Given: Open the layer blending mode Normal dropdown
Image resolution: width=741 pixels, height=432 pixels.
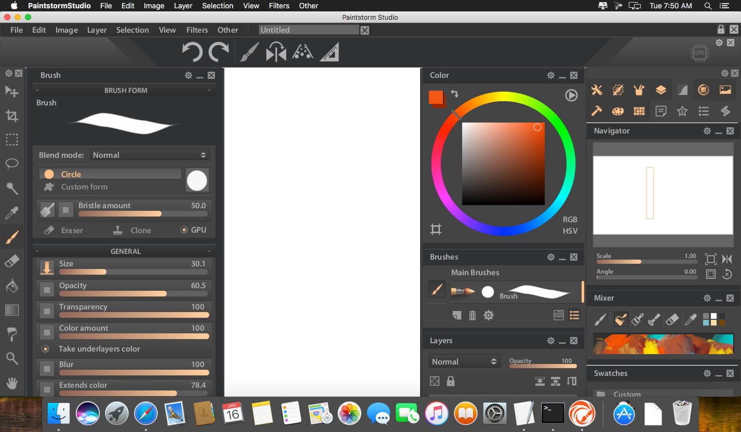Looking at the screenshot, I should [x=464, y=361].
